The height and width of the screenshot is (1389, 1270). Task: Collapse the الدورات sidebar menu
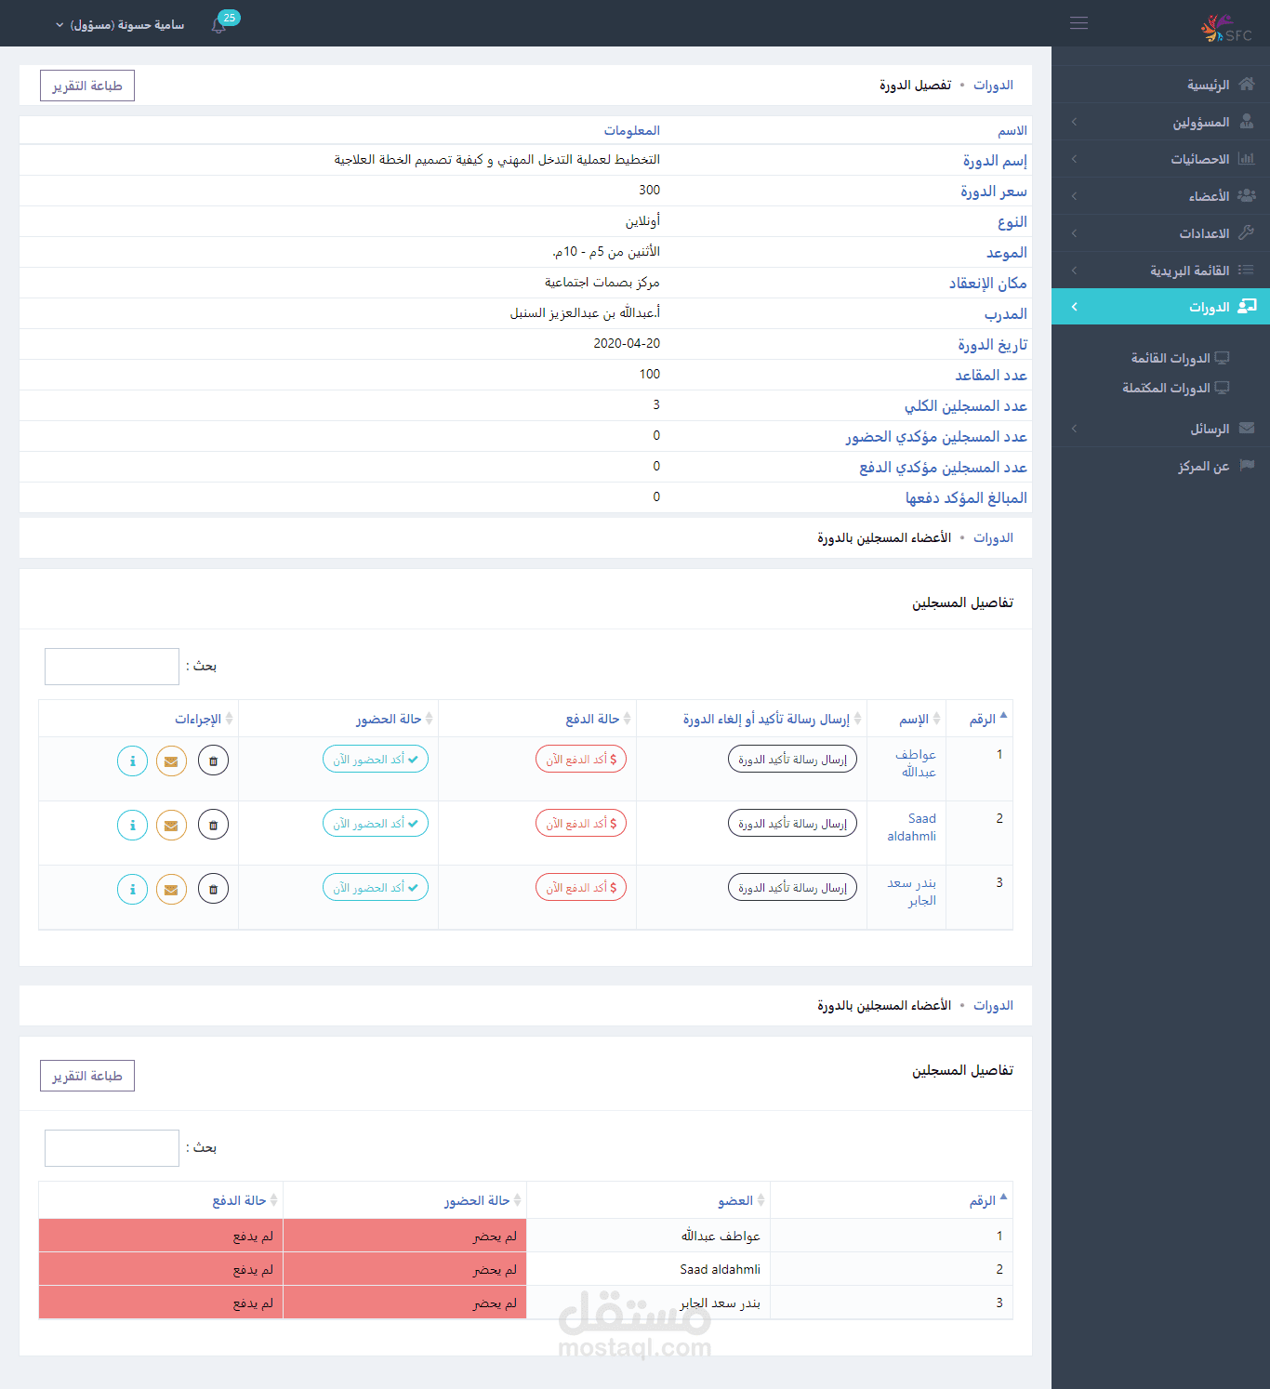1160,307
